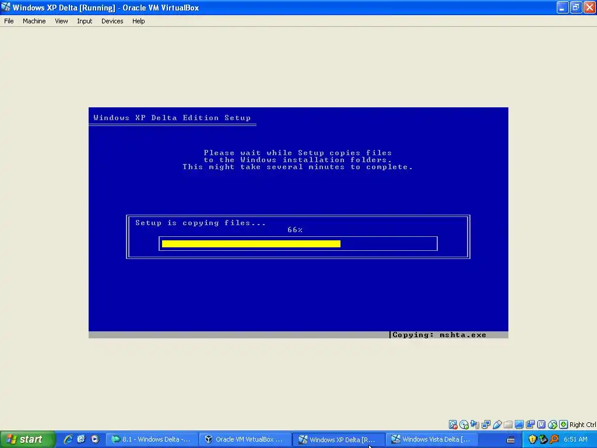Image resolution: width=597 pixels, height=448 pixels.
Task: Open the File menu
Action: (x=9, y=21)
